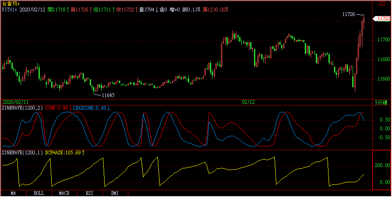This screenshot has width=392, height=197.
Task: Click the LEADSINE:0.49 indicator value
Action: coord(91,108)
